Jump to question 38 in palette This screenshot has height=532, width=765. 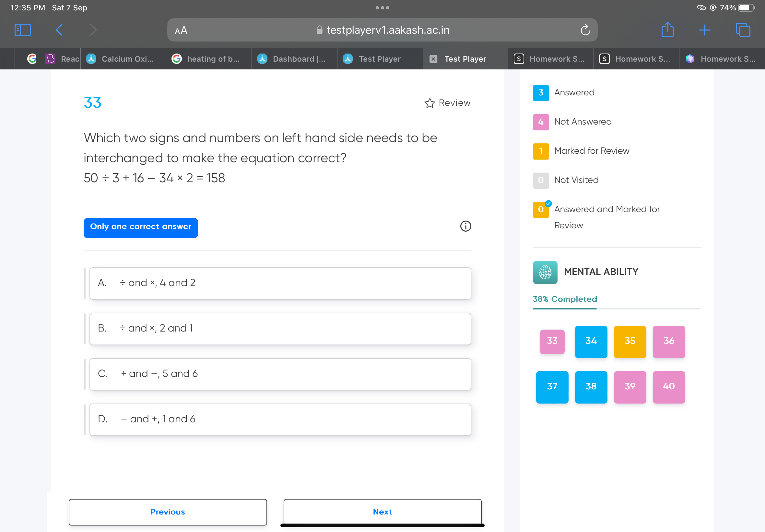click(x=591, y=387)
